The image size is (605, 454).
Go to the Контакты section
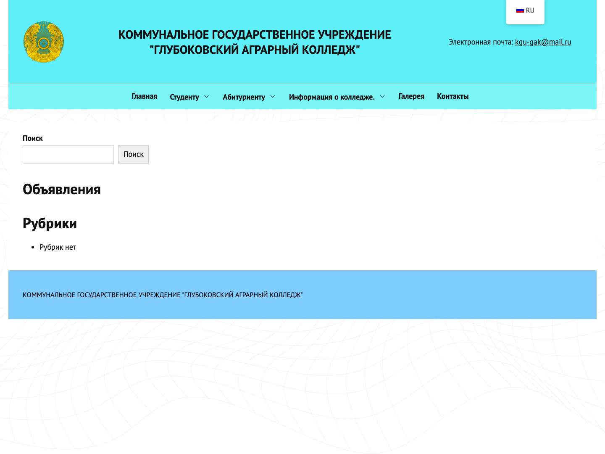452,96
